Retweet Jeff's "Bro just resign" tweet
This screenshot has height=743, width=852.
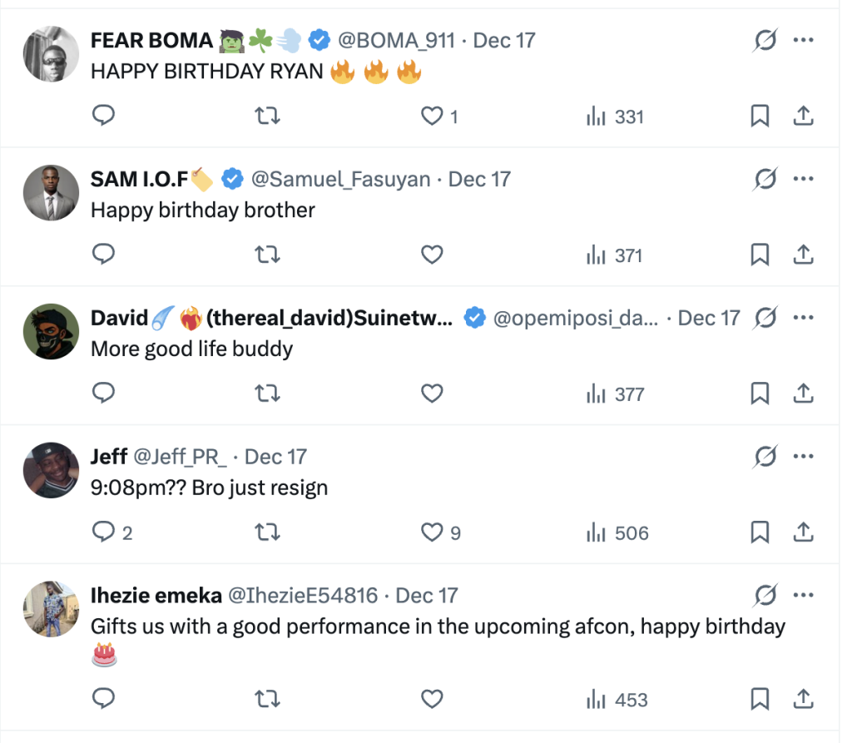coord(267,532)
